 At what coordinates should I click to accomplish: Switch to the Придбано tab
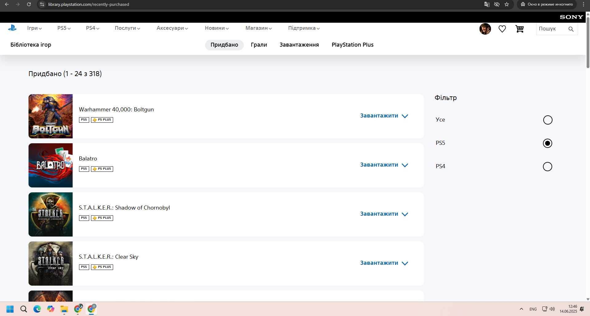point(224,45)
